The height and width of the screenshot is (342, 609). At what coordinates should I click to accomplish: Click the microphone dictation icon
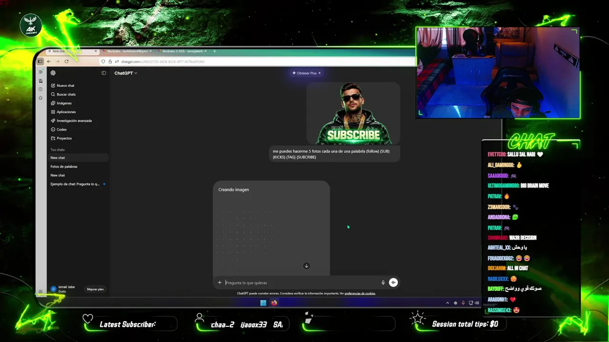[383, 283]
